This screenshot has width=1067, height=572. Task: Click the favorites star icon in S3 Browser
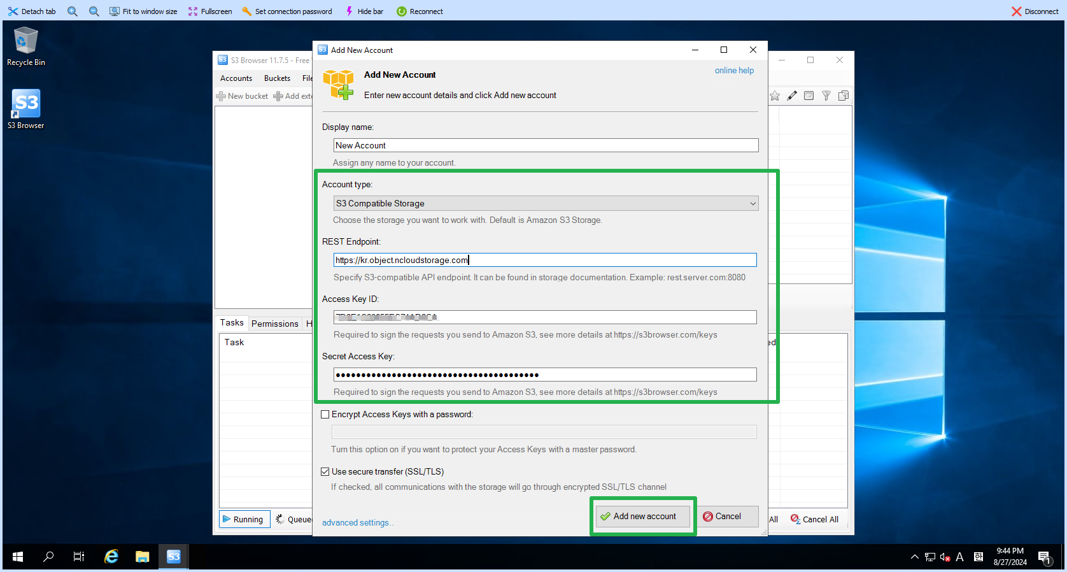(775, 96)
